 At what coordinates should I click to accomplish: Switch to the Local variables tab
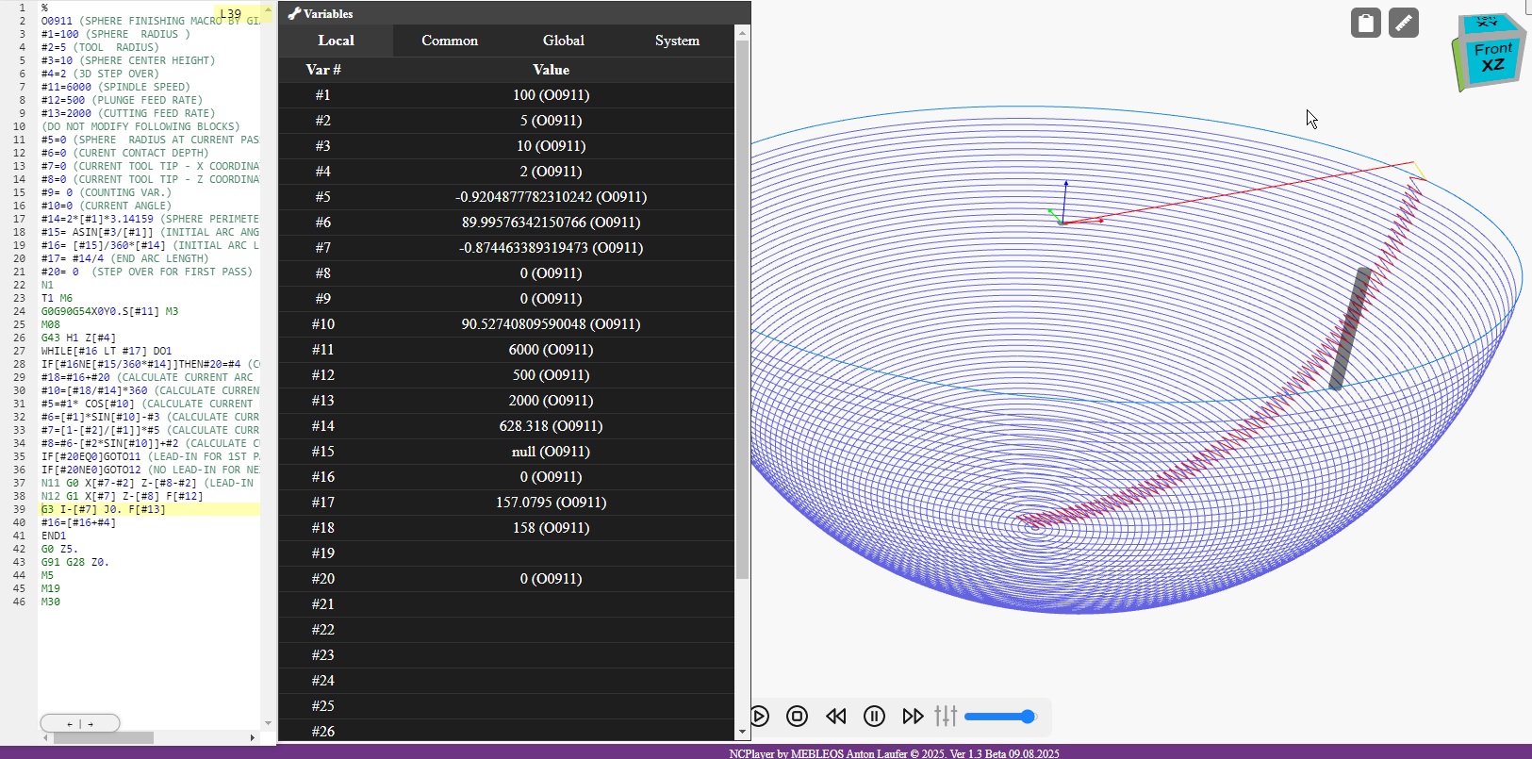coord(336,41)
